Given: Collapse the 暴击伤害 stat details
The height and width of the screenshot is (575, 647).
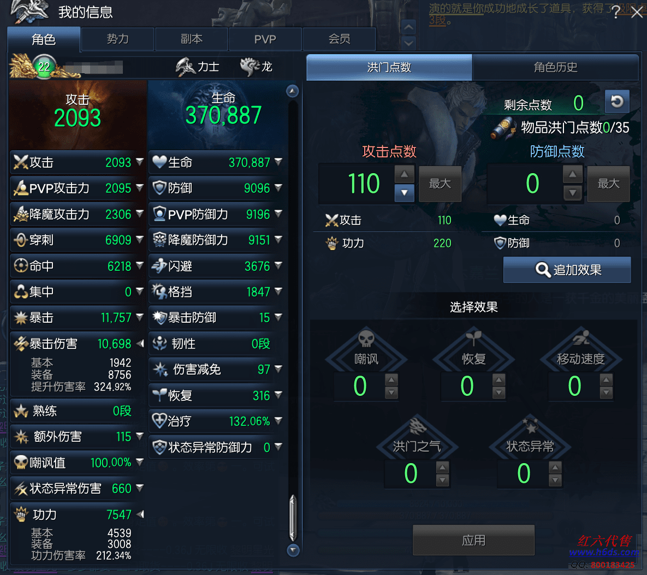Looking at the screenshot, I should coord(140,343).
